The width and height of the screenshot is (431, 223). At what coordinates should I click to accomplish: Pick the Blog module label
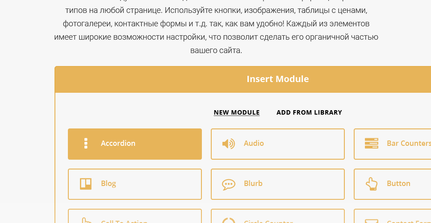click(x=108, y=184)
